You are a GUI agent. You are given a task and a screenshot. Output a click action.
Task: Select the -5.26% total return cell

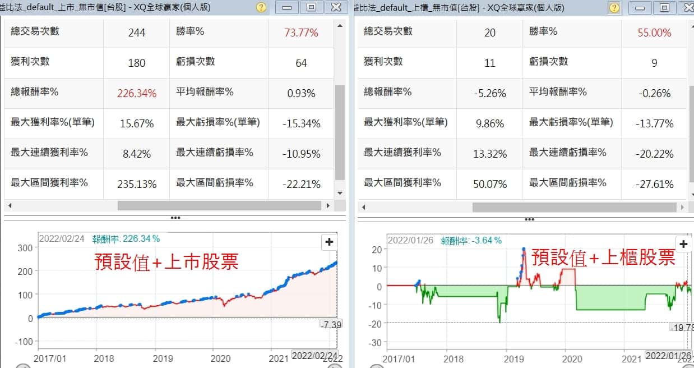coord(489,93)
